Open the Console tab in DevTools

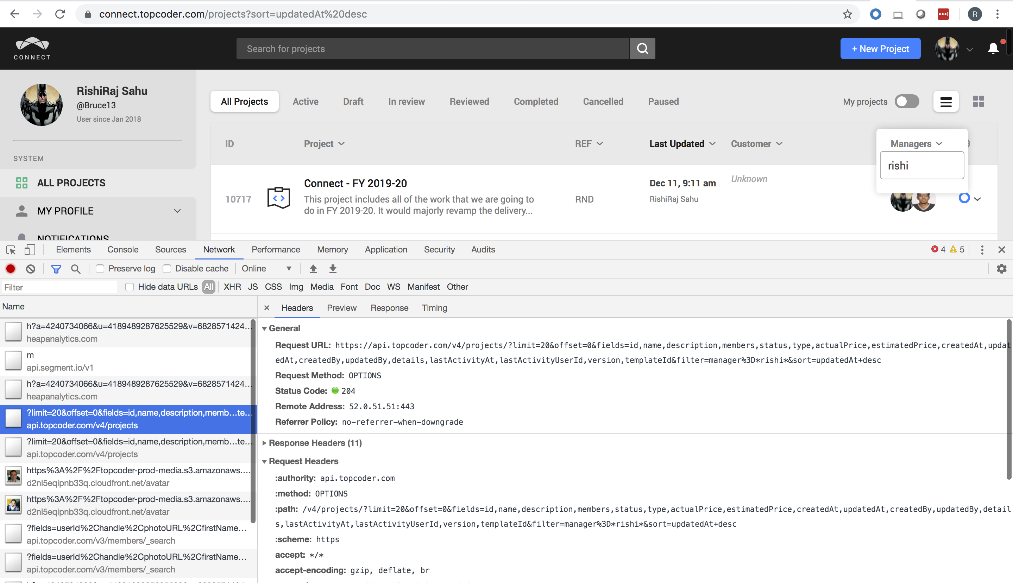point(122,250)
